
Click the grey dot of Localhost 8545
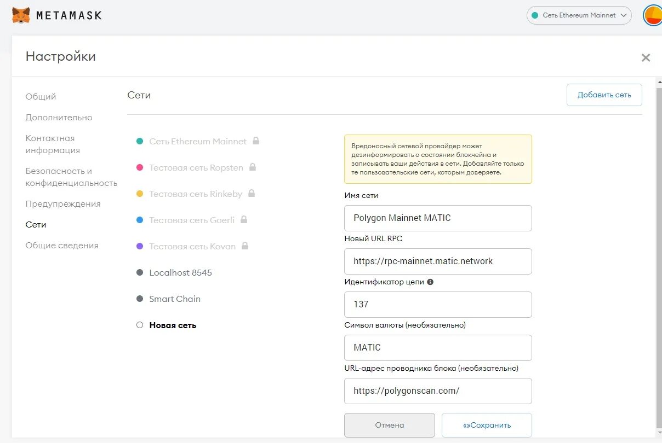(139, 272)
